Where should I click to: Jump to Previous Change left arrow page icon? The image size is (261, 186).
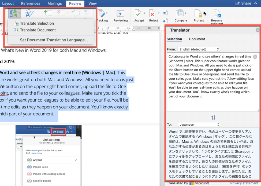pyautogui.click(x=165, y=13)
